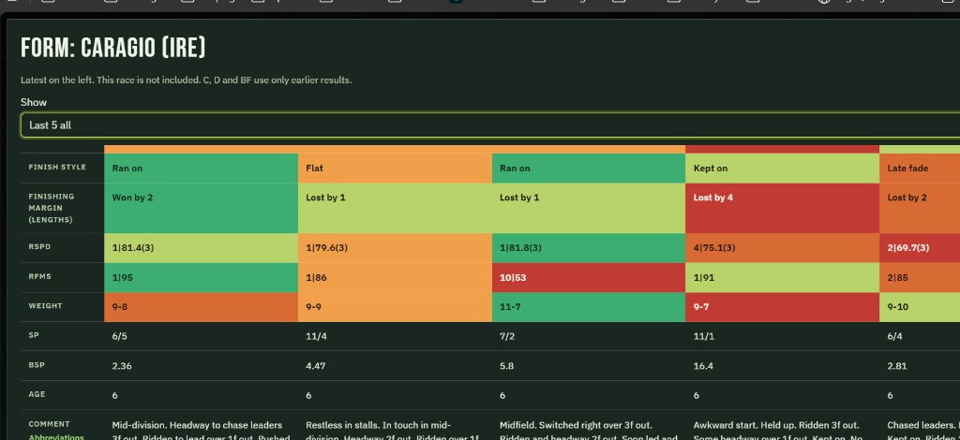Screen dimensions: 960x440
Task: Select the 'Lost by 2' margin cell
Action: point(920,209)
